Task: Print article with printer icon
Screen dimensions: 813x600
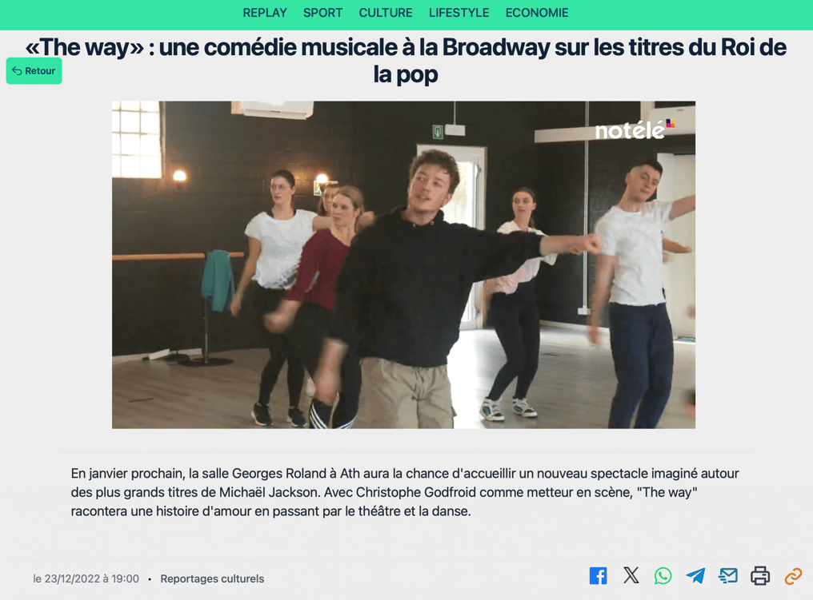Action: tap(760, 576)
